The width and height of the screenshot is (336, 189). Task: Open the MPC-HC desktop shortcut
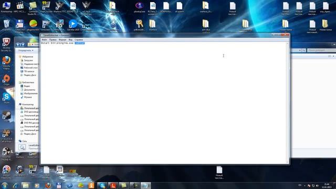coord(20,7)
